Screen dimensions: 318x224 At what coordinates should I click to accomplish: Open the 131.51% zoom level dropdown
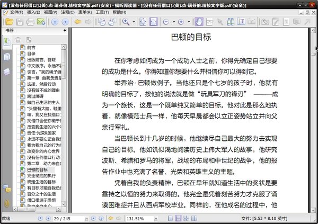(x=156, y=219)
